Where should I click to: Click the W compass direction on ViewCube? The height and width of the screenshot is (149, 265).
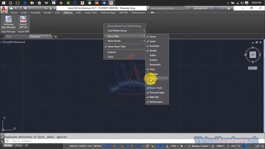pos(246,55)
